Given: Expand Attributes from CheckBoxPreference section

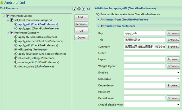Looking at the screenshot, I should pyautogui.click(x=98, y=20).
